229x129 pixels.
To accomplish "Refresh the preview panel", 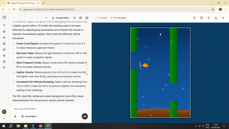I will click(194, 18).
